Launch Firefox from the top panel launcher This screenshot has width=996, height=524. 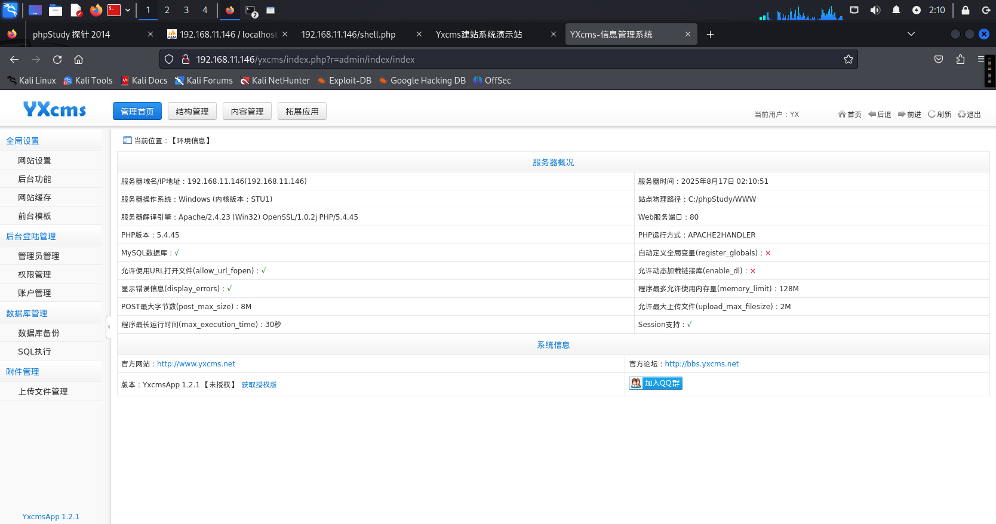[96, 10]
